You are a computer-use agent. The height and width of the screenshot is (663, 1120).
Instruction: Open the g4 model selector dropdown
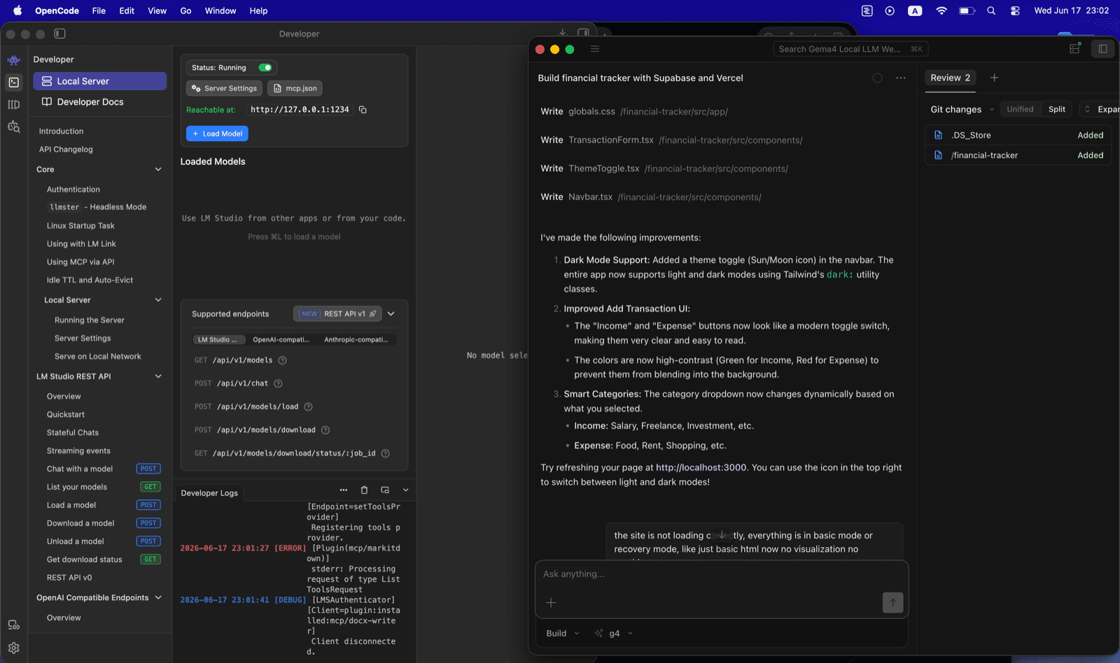tap(614, 634)
